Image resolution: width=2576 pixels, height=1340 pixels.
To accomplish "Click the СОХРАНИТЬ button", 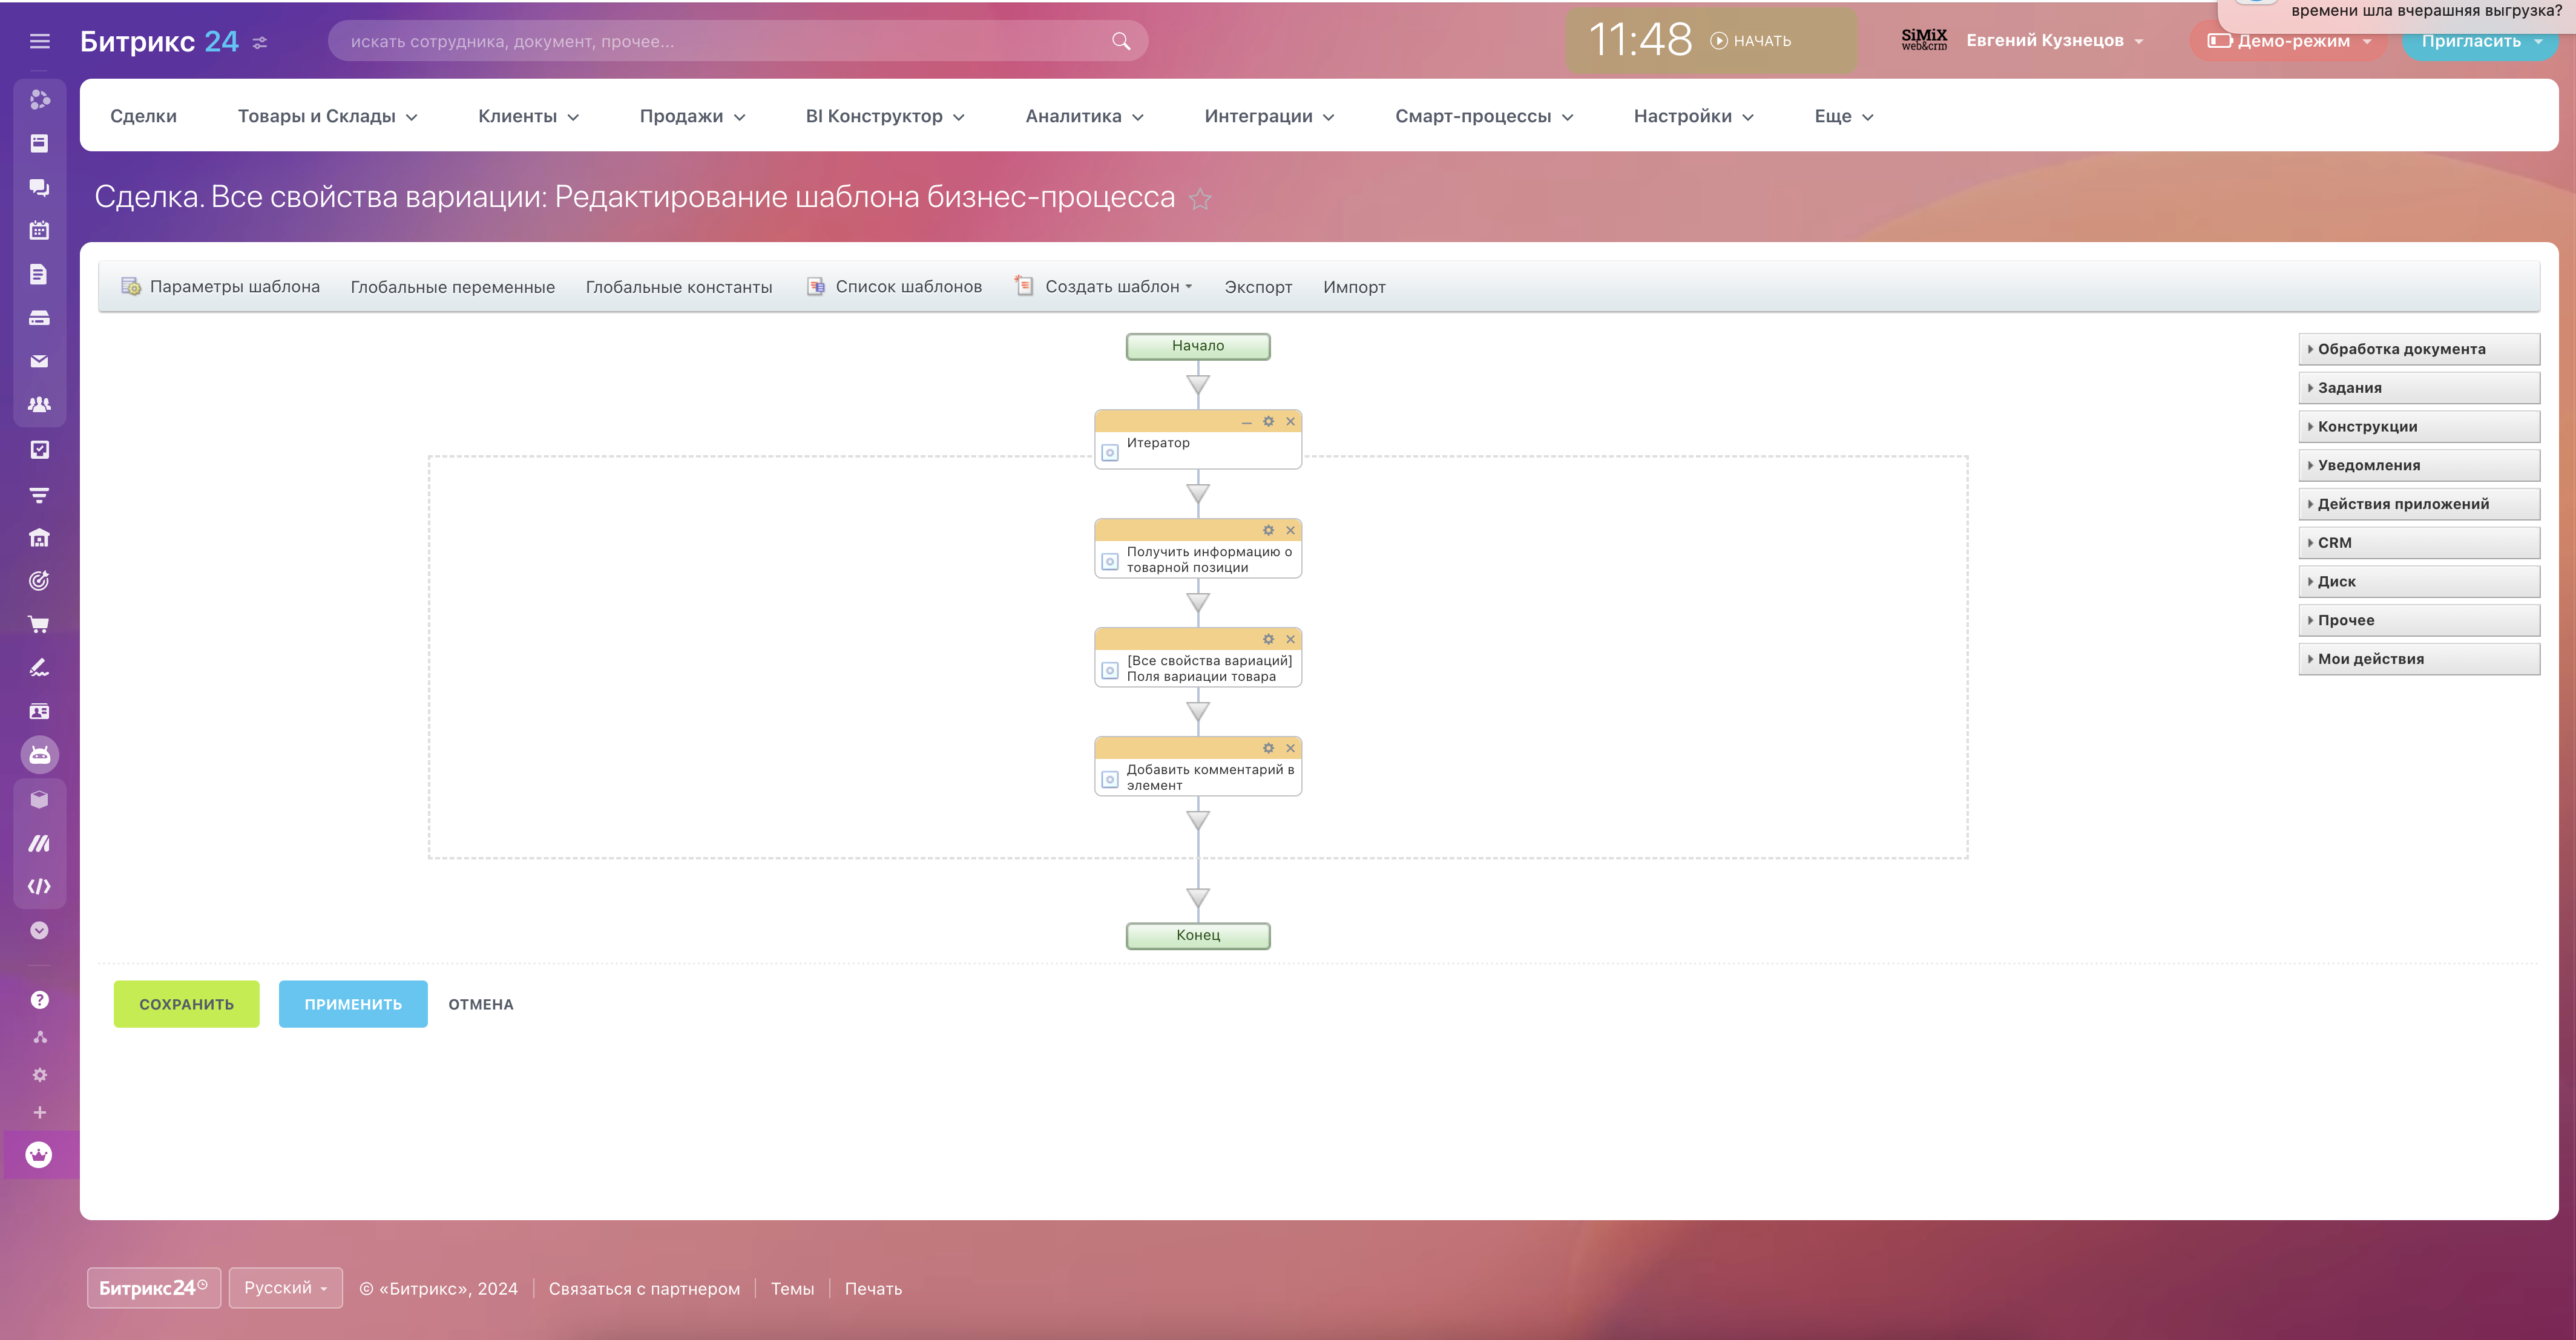I will coord(186,1004).
